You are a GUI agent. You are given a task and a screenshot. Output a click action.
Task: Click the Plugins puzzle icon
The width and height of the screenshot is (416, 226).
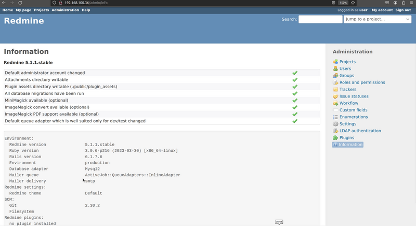(335, 138)
